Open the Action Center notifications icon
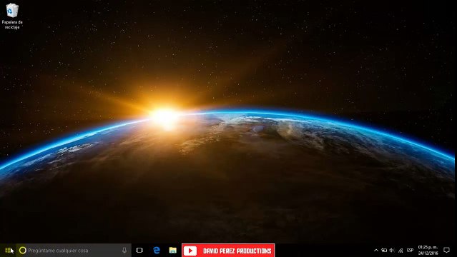 (x=446, y=251)
